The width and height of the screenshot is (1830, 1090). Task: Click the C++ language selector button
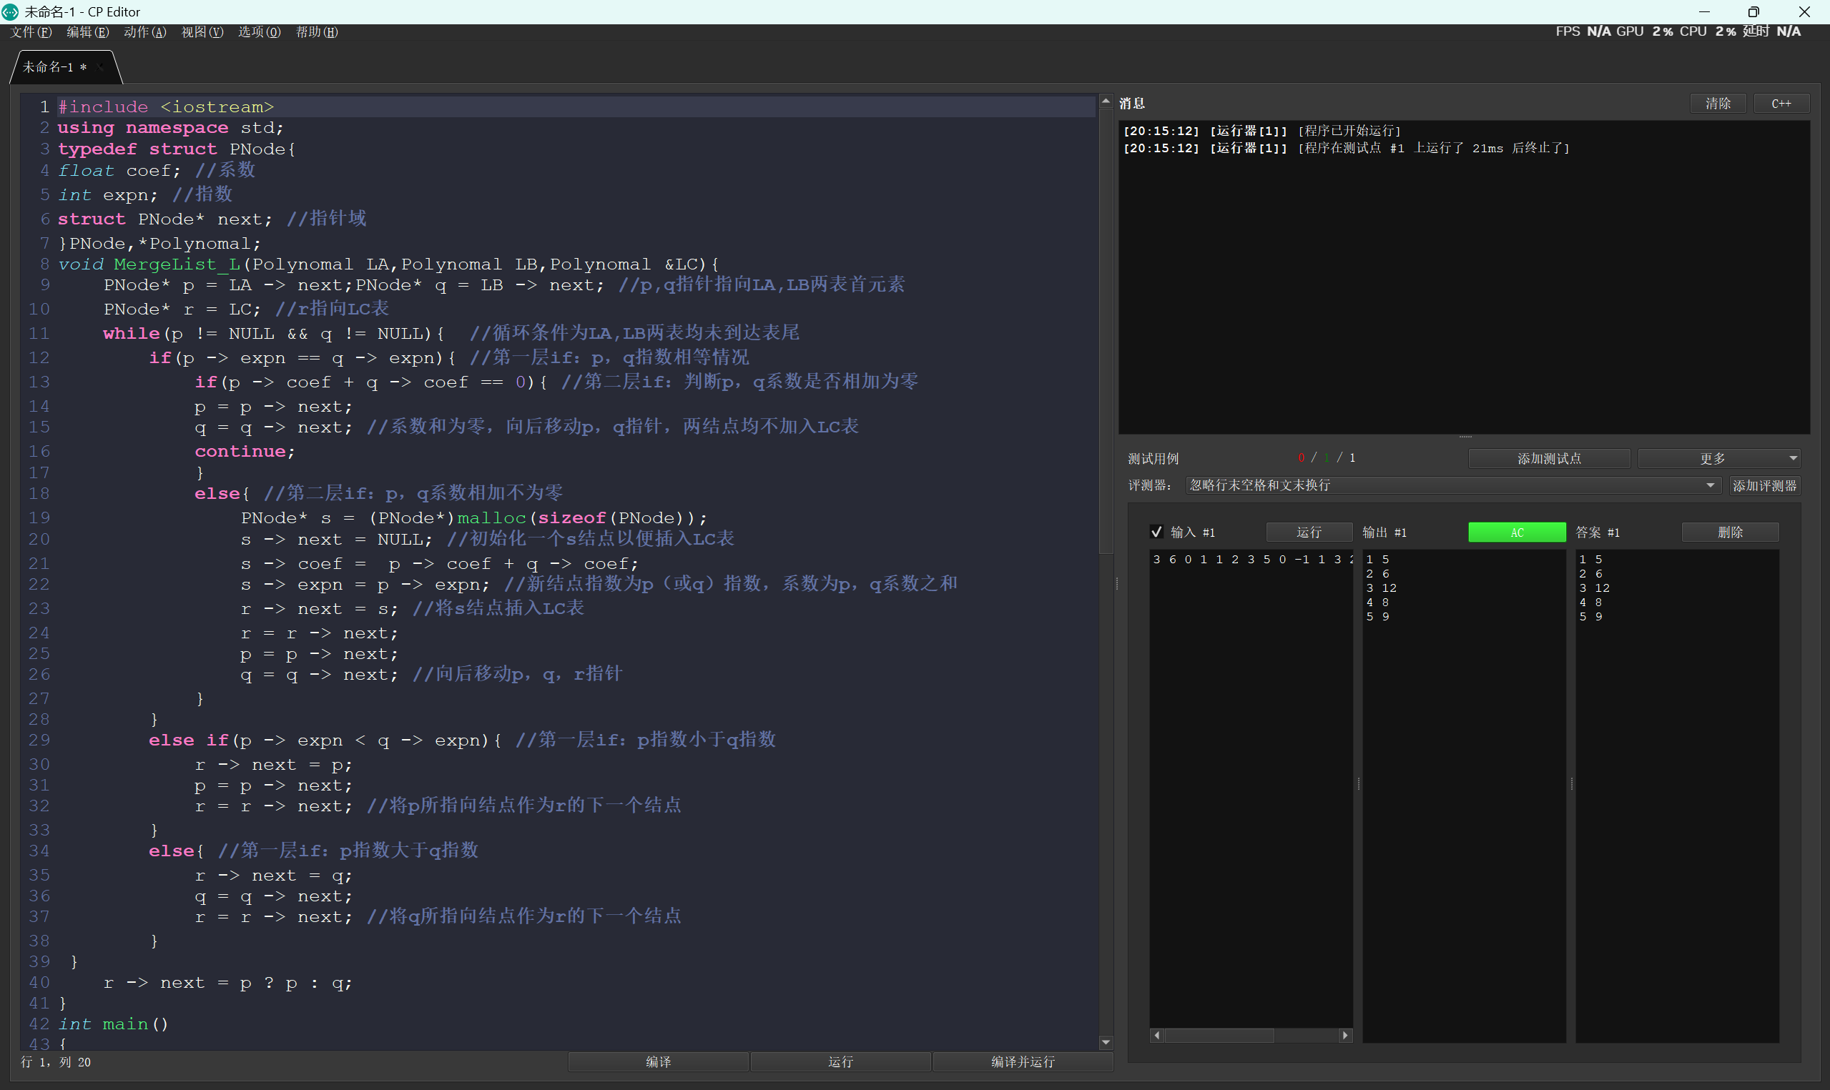(1781, 104)
